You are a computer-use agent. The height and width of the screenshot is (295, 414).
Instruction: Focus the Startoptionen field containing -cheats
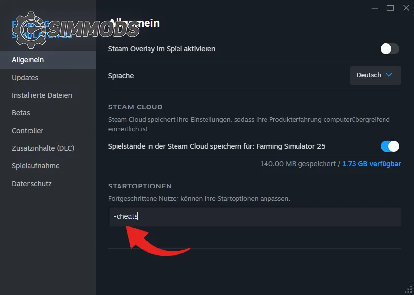coord(254,216)
